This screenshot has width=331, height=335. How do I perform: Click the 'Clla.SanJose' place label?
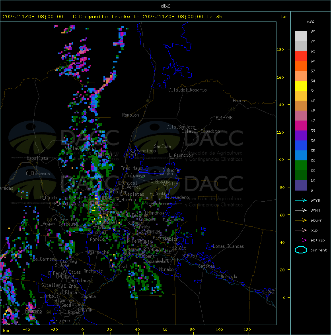[181, 127]
